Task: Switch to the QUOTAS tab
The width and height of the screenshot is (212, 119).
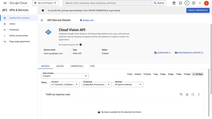Action: tap(60, 66)
